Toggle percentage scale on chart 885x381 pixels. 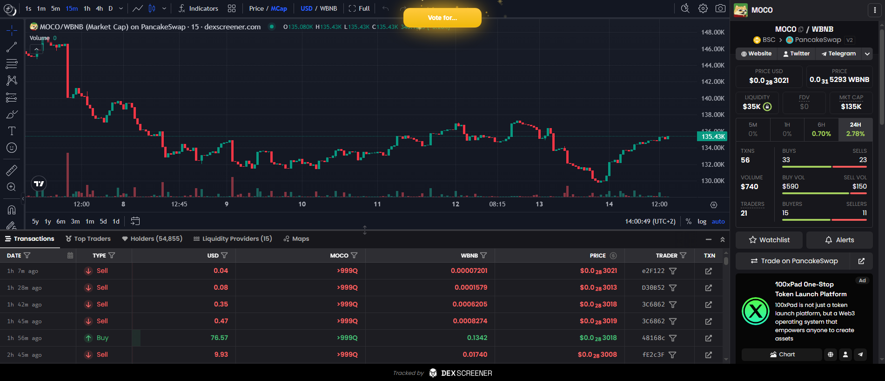[x=688, y=221]
